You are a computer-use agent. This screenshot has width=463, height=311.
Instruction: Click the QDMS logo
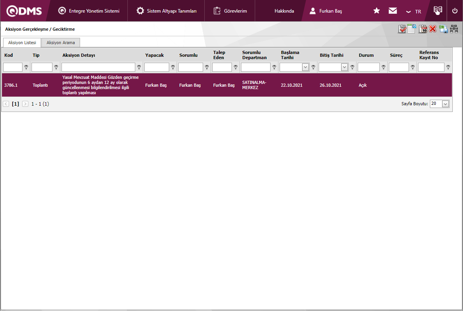tap(24, 11)
